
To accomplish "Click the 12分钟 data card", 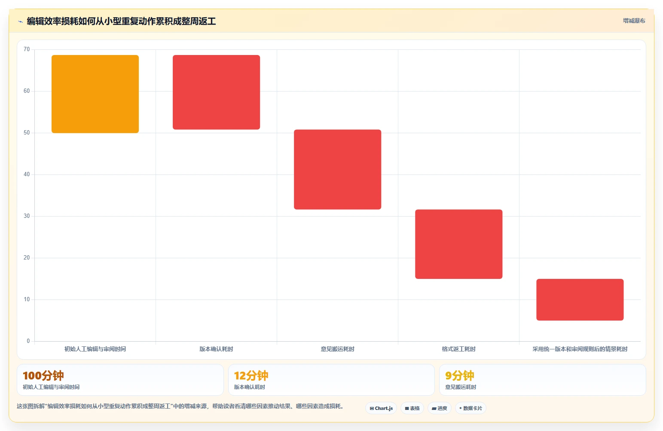I will click(x=331, y=380).
